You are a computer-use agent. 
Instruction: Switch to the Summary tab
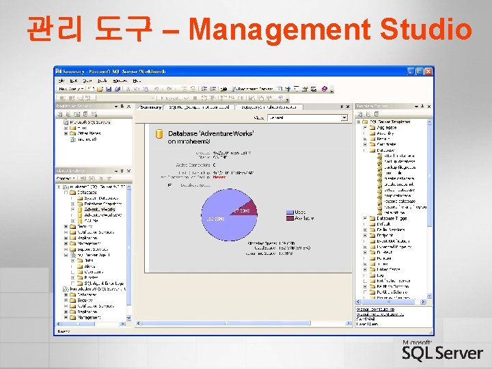tap(150, 107)
